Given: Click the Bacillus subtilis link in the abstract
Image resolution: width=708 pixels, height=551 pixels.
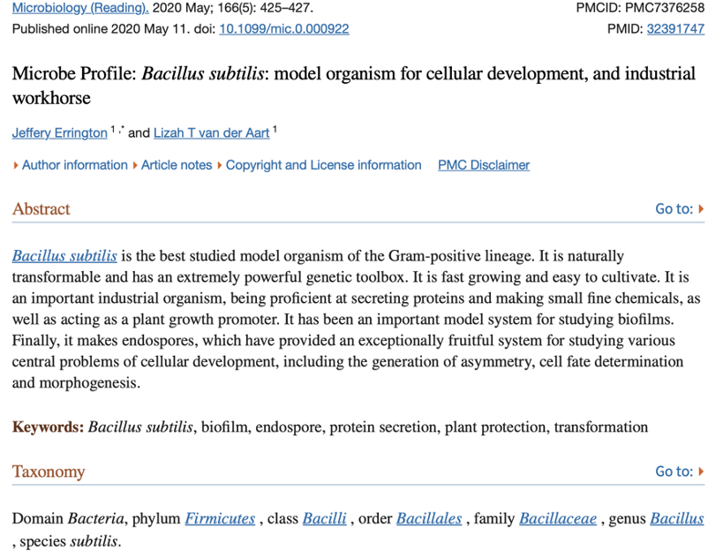Looking at the screenshot, I should click(64, 256).
